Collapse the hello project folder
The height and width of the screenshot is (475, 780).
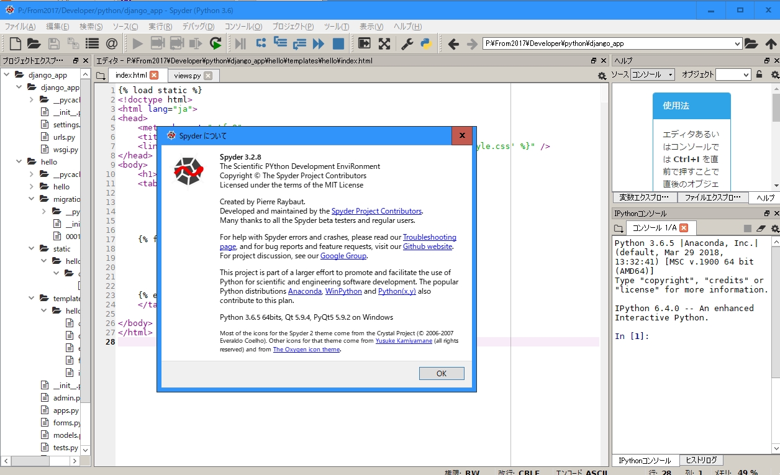pyautogui.click(x=20, y=161)
